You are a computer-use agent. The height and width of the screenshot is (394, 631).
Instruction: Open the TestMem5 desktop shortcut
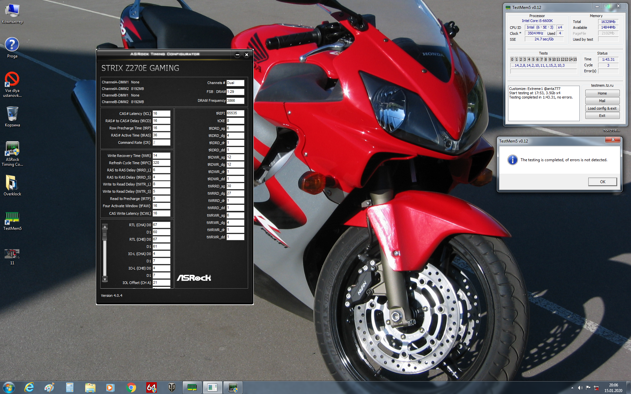12,218
